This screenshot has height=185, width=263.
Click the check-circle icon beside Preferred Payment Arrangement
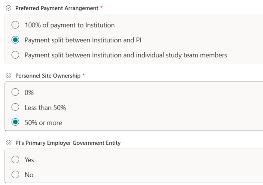(8, 8)
